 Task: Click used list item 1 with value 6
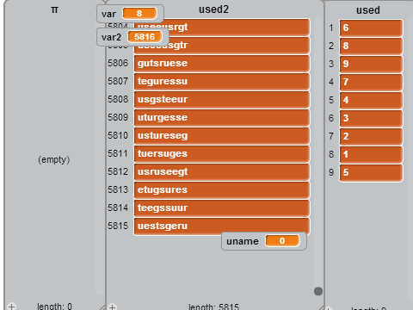[371, 28]
